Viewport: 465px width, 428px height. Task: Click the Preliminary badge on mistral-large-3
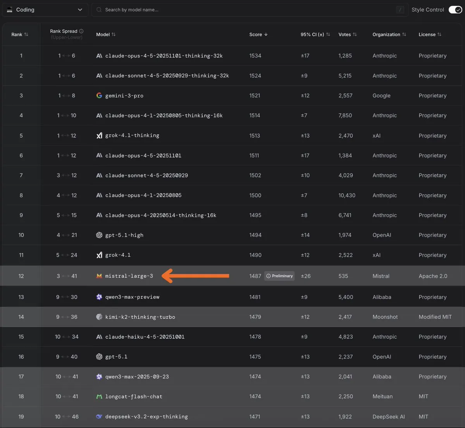click(279, 276)
